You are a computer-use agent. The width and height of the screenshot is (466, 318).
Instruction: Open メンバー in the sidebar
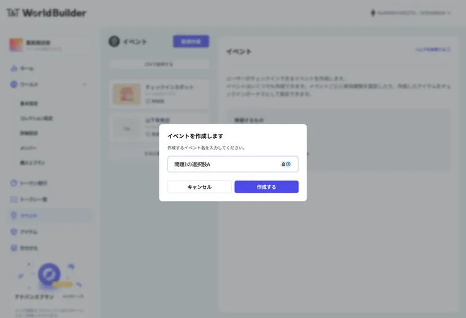point(28,148)
